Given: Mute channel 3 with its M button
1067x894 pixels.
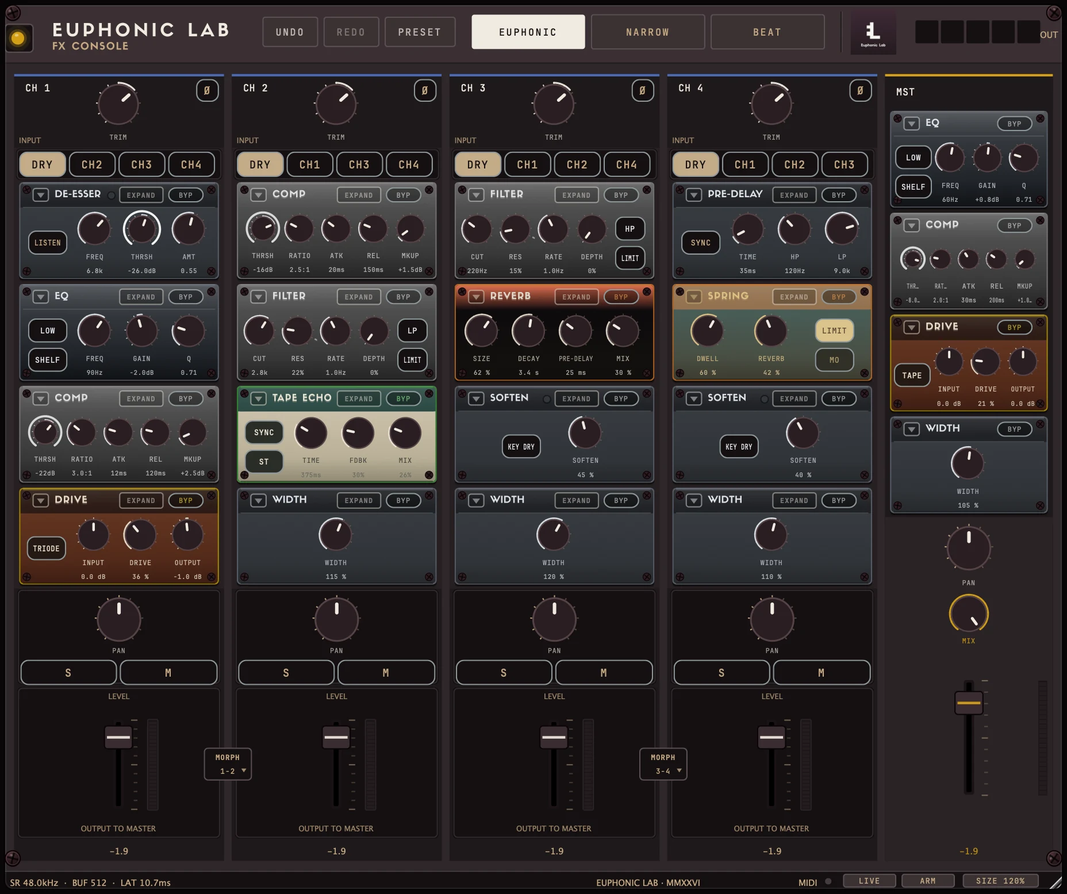Looking at the screenshot, I should 604,673.
